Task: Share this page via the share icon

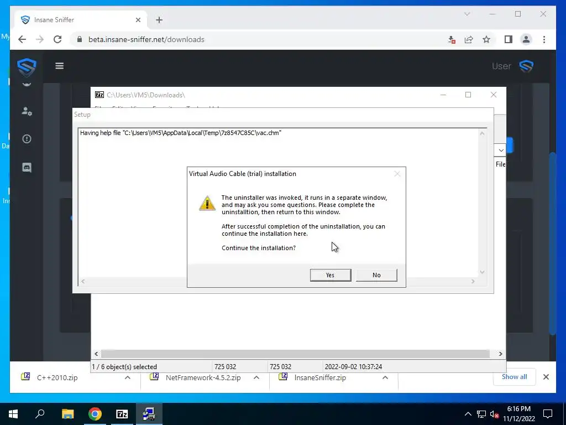Action: pos(469,39)
